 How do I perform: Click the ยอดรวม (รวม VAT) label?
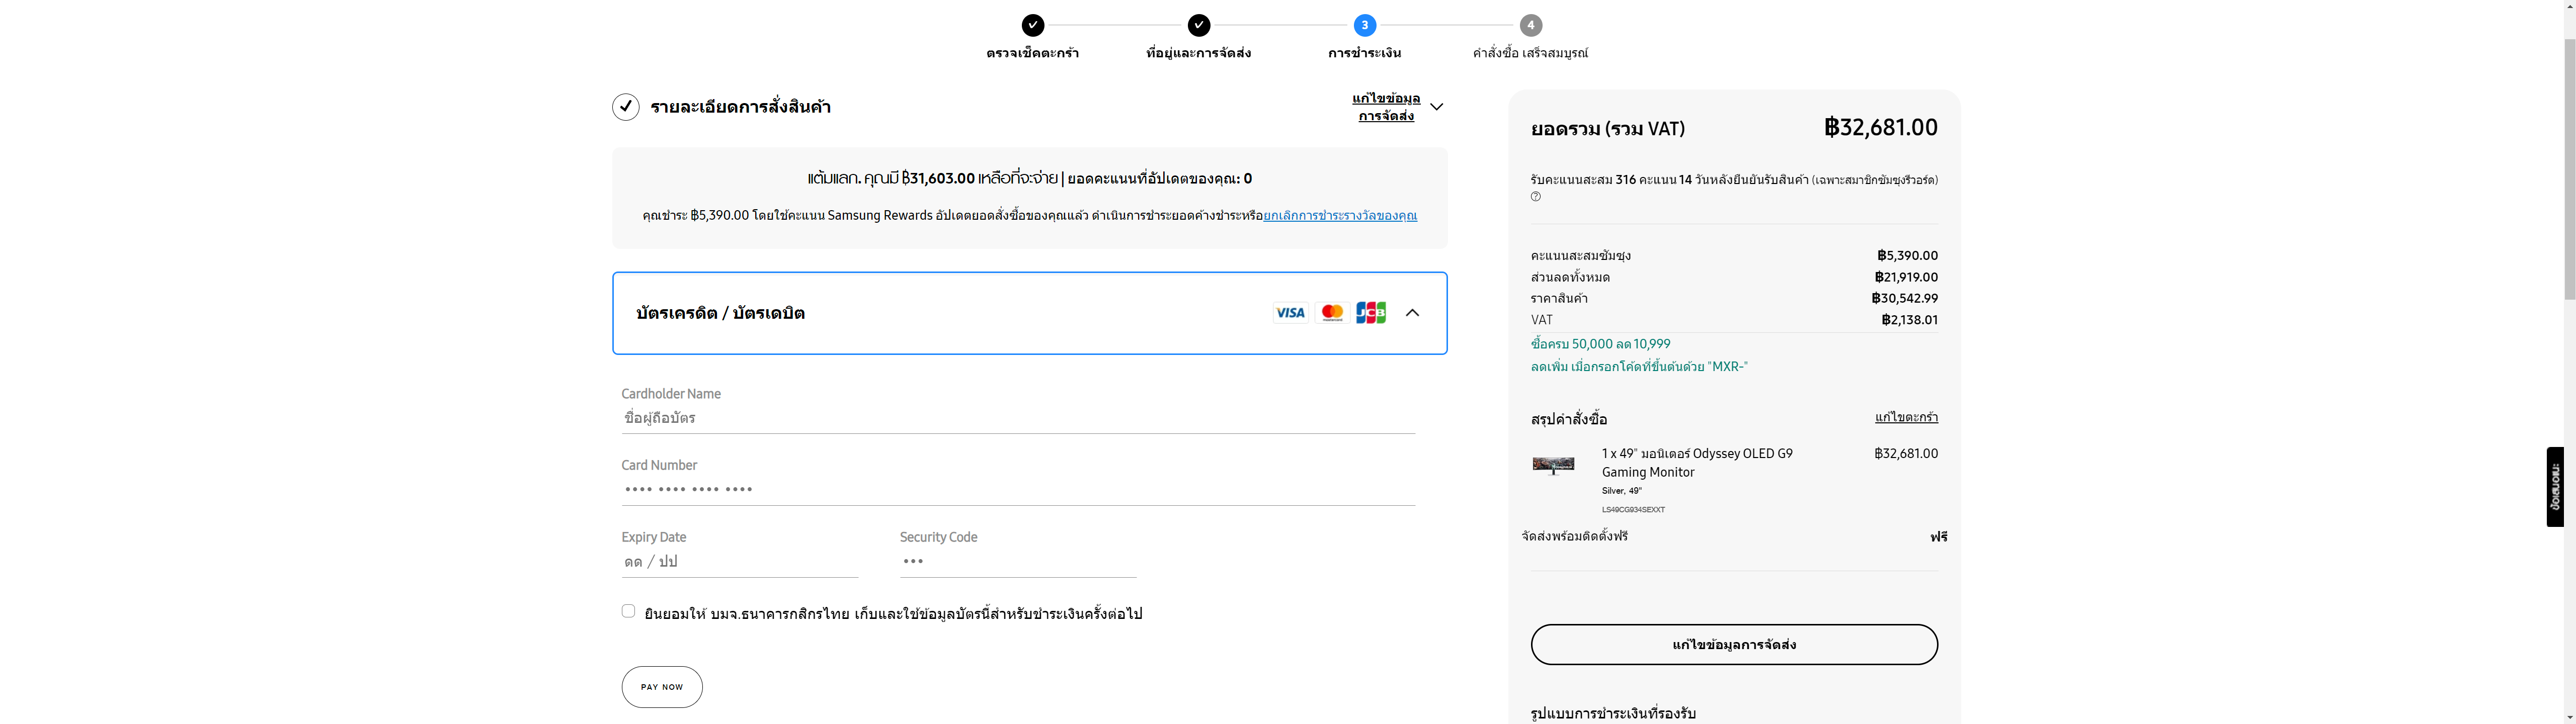tap(1607, 129)
